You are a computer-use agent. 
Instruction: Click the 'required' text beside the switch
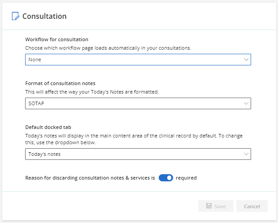186,178
